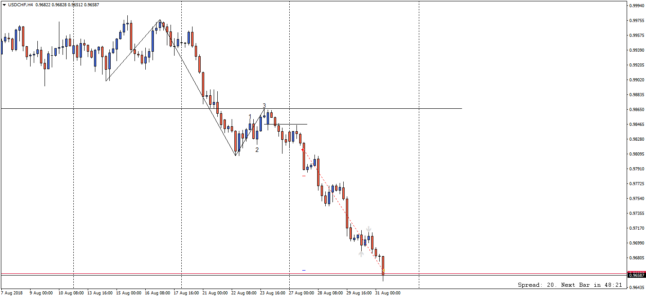This screenshot has height=298, width=646.
Task: Select the gray up arrow below the candle
Action: 361,254
